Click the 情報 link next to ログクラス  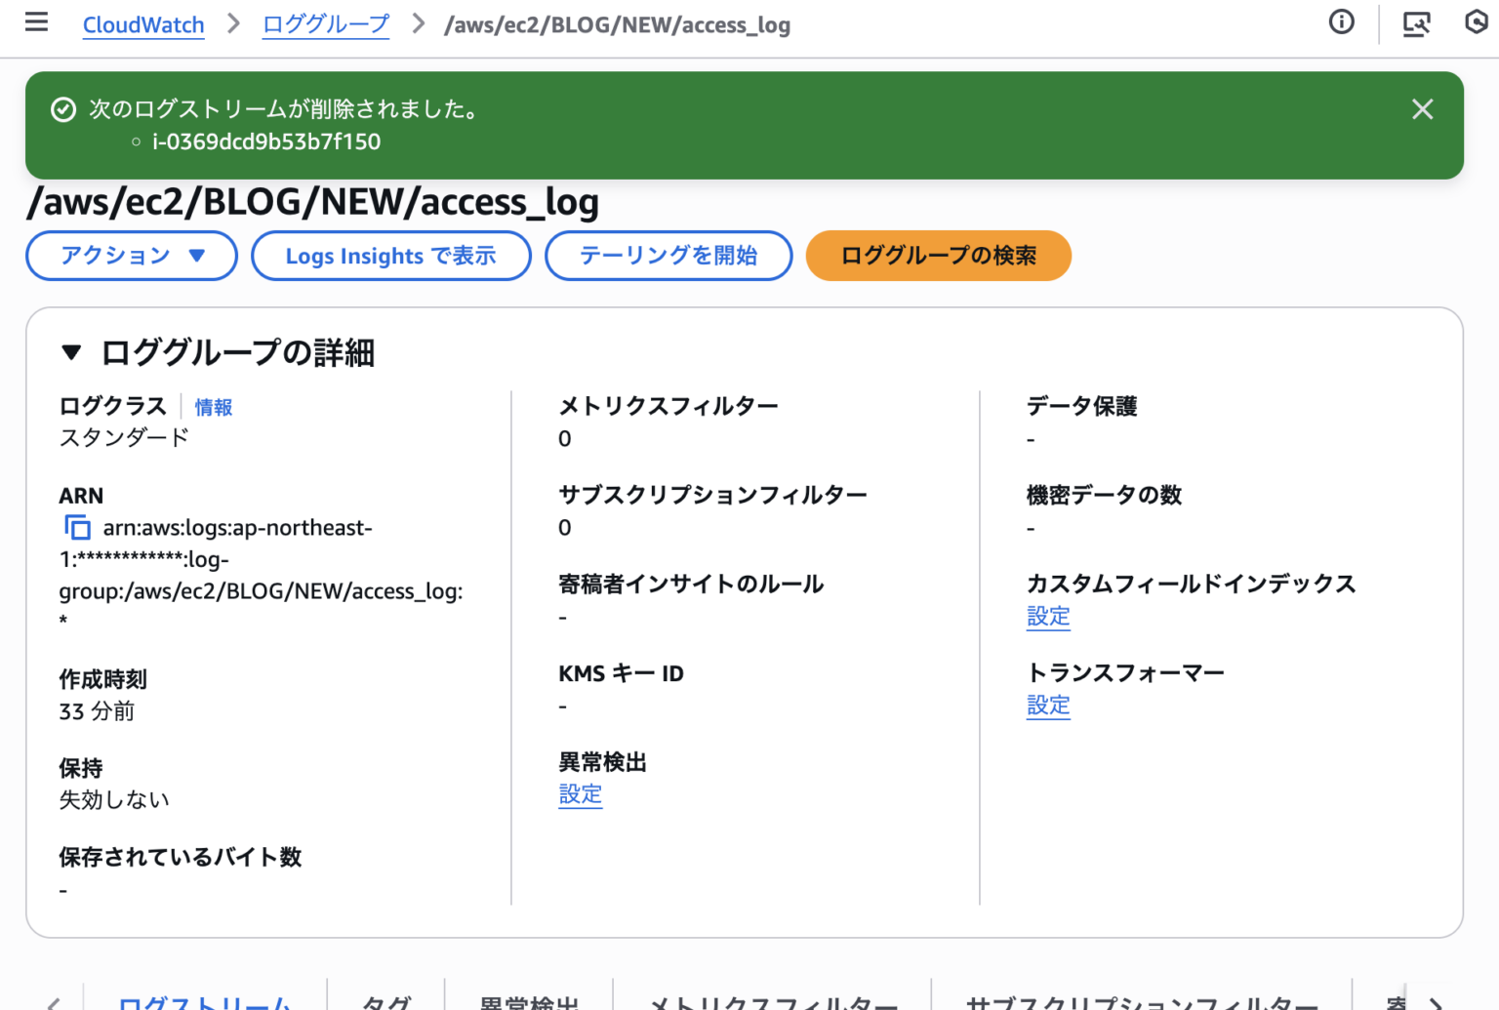(214, 407)
